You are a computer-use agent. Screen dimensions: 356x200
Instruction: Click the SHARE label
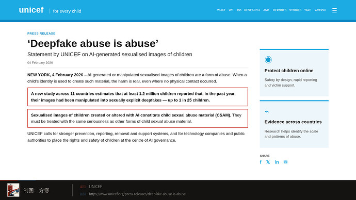[265, 156]
